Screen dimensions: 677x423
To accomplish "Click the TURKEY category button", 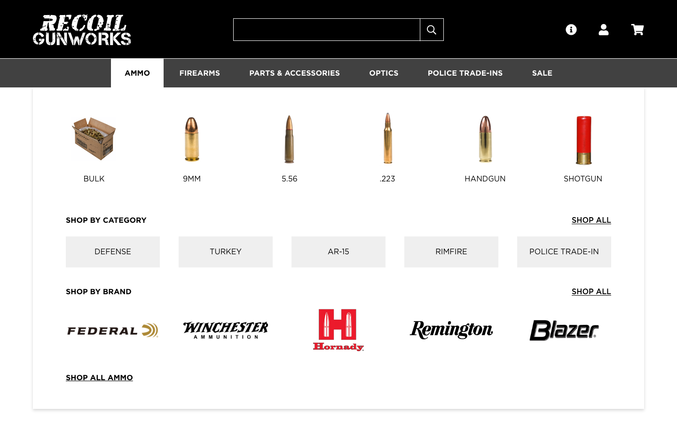I will [x=226, y=252].
